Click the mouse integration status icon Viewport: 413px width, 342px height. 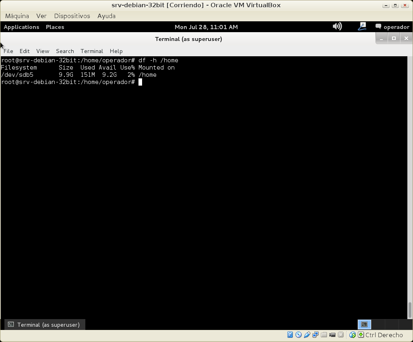353,335
